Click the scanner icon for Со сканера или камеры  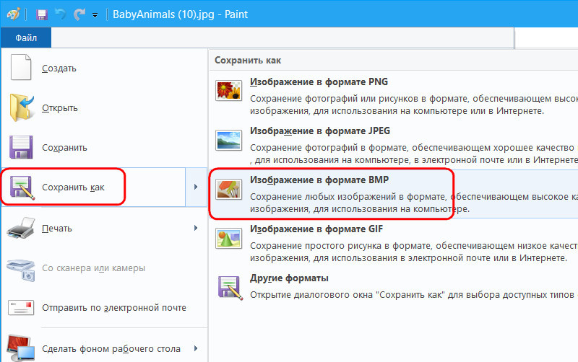(x=22, y=268)
